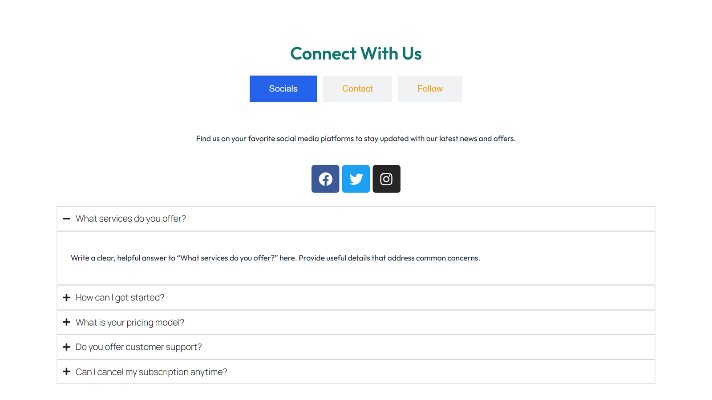Open the Facebook social icon

325,179
